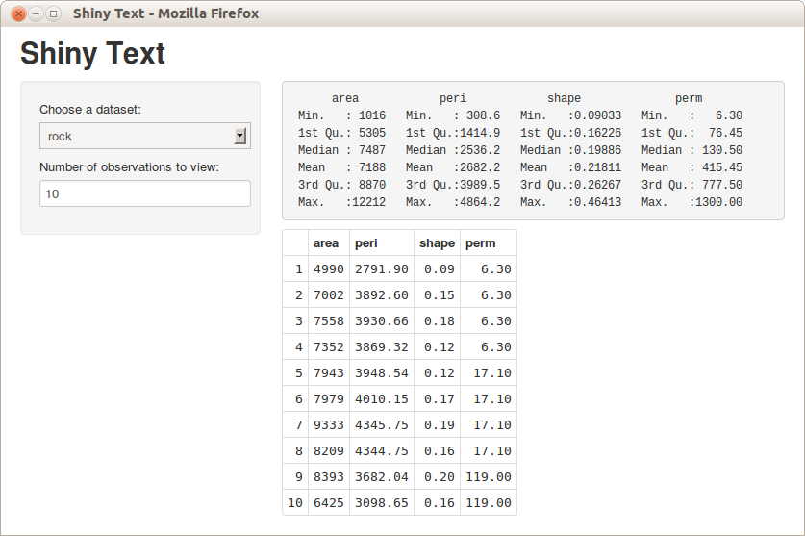The height and width of the screenshot is (536, 805).
Task: Select the area column header in table
Action: pos(326,243)
